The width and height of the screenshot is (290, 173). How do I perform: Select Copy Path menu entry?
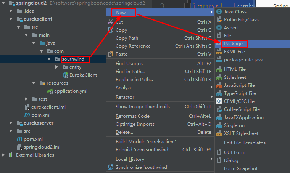coord(160,38)
